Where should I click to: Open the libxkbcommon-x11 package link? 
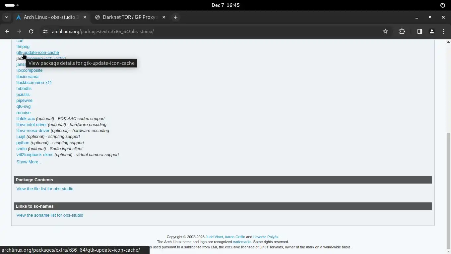[34, 83]
